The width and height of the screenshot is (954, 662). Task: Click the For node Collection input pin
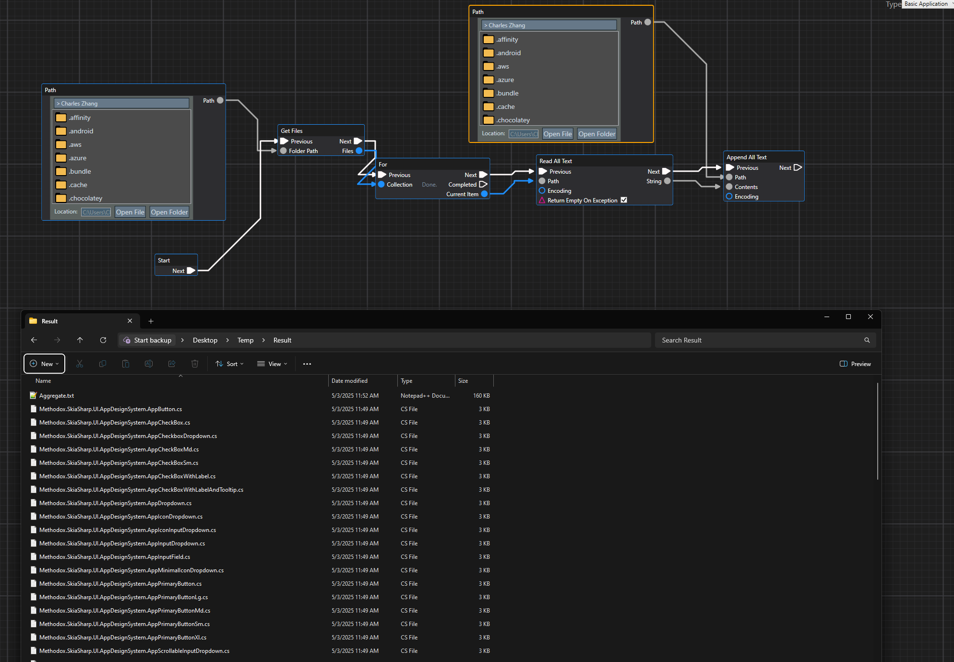(382, 184)
